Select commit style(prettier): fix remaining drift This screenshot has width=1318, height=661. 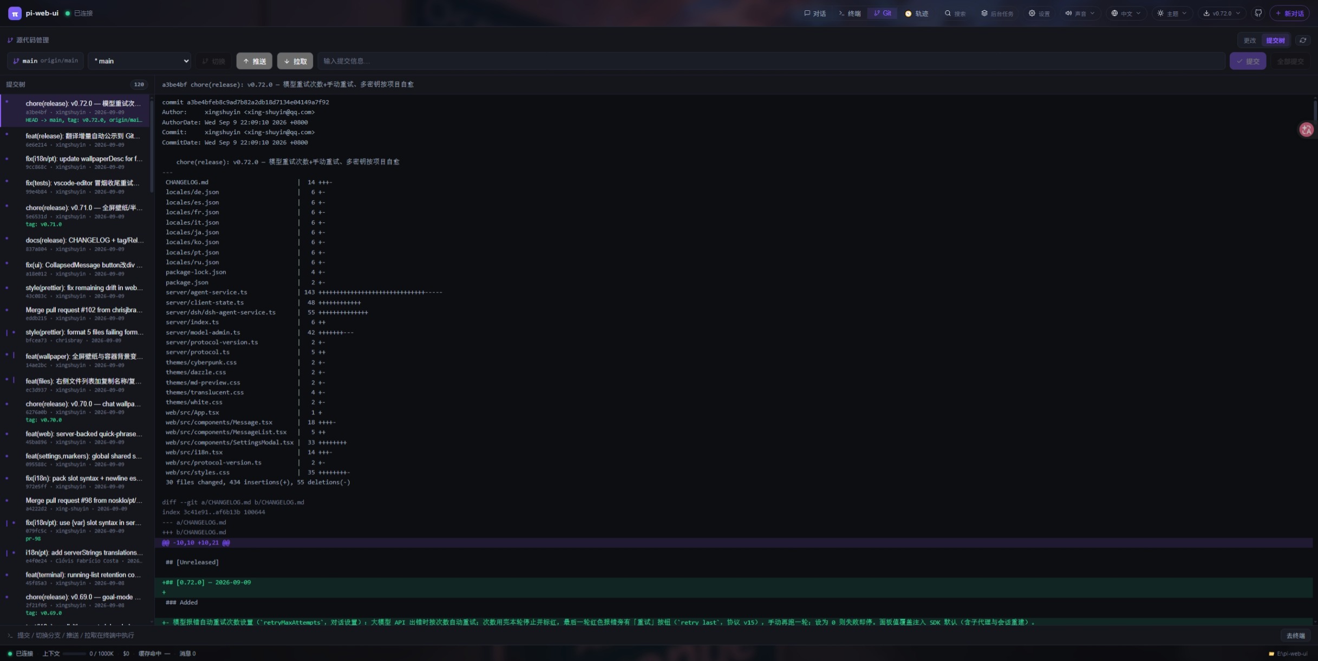coord(76,292)
